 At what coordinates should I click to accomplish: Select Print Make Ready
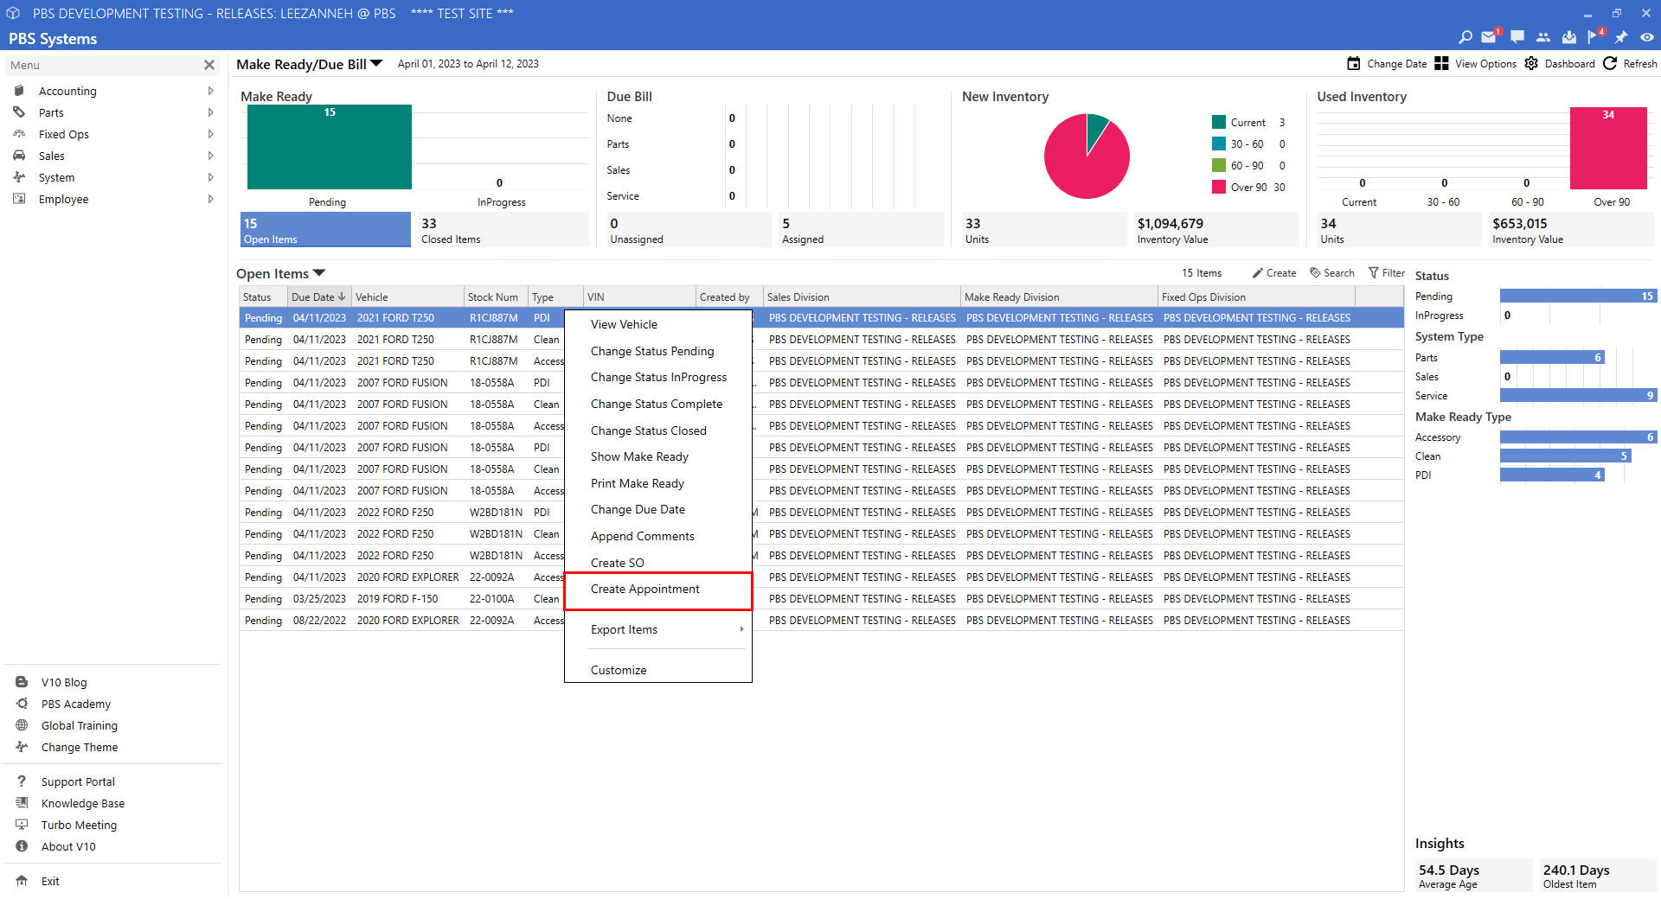(x=637, y=483)
